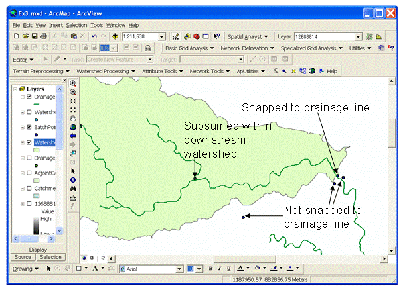Image resolution: width=405 pixels, height=290 pixels.
Task: Switch to the Source tab
Action: click(23, 256)
